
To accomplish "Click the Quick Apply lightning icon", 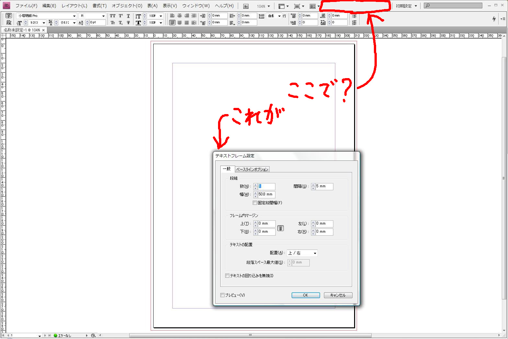I will tap(494, 19).
